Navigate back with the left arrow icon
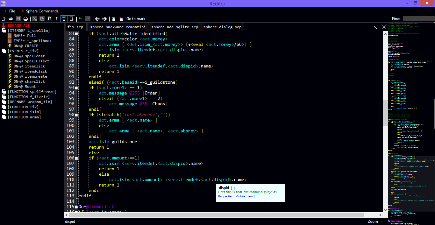The width and height of the screenshot is (435, 225). [x=97, y=19]
